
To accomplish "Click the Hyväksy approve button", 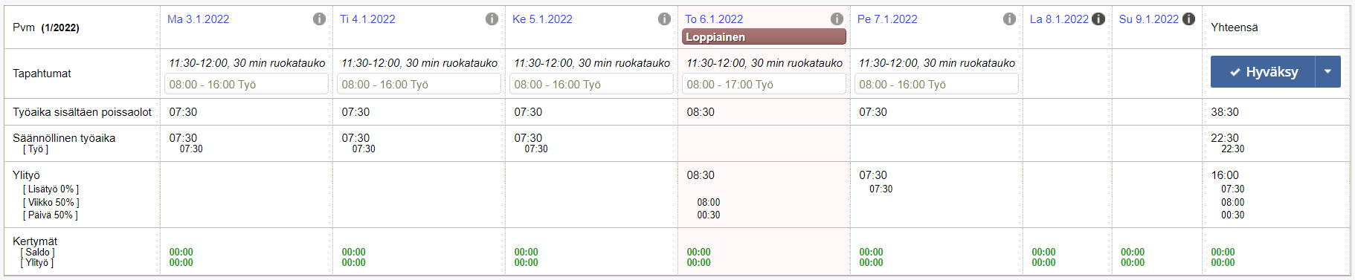I will (1263, 72).
